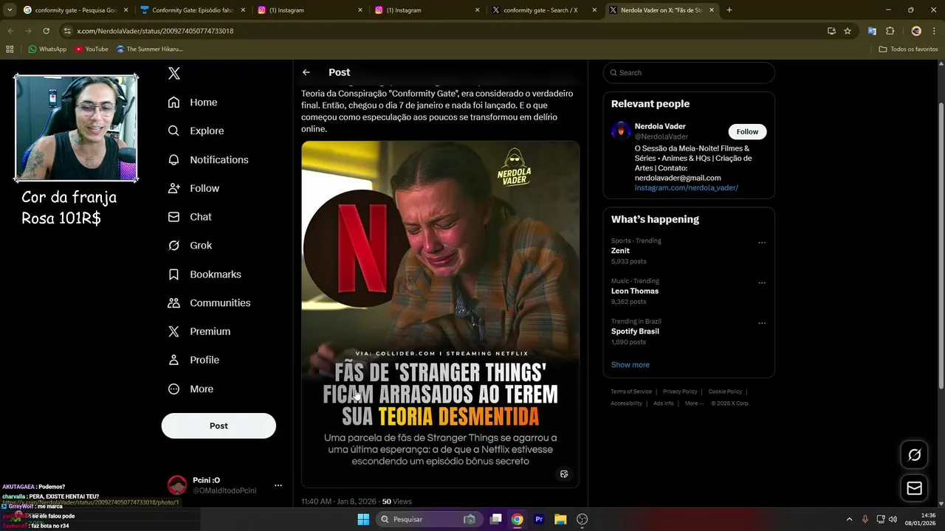Open Home in the X sidebar
The height and width of the screenshot is (531, 945).
click(193, 103)
